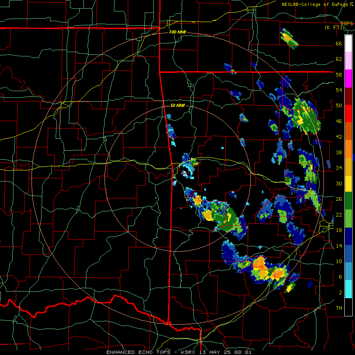Click the light green legend swatch
The height and width of the screenshot is (355, 355).
tap(348, 219)
